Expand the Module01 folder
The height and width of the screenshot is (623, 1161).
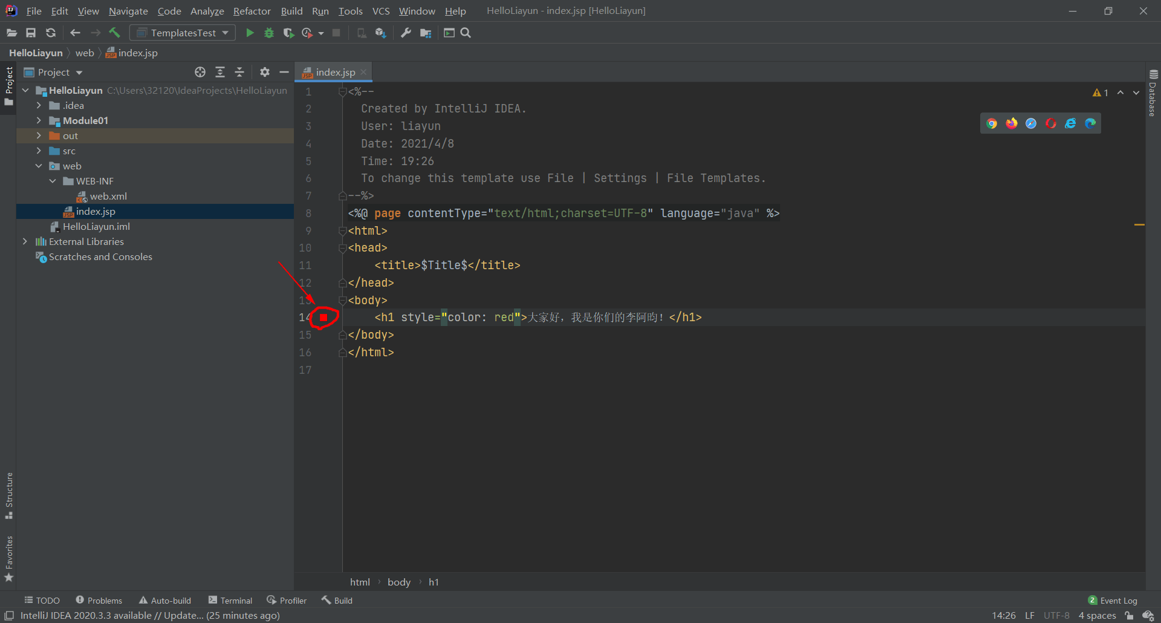coord(39,120)
